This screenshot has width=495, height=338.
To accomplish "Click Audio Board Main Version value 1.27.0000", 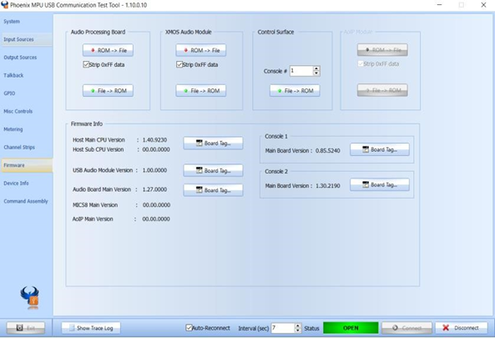I will click(x=154, y=189).
